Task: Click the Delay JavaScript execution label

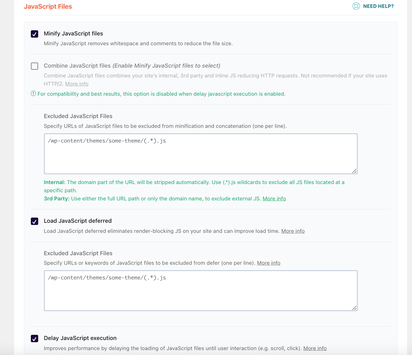Action: coord(80,338)
